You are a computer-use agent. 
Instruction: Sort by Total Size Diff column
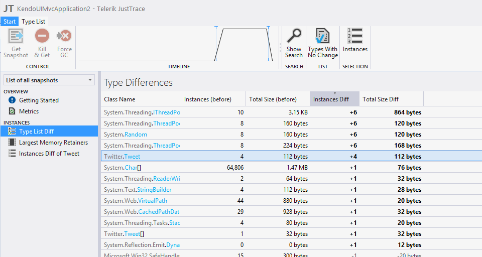point(391,99)
